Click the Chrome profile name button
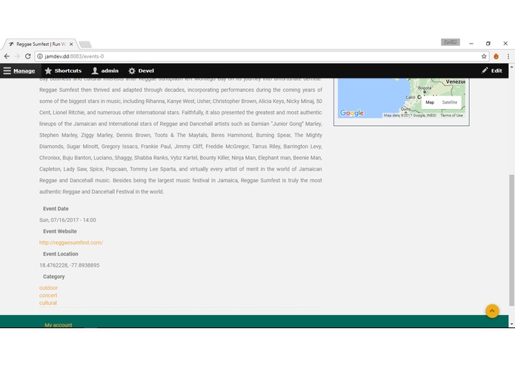Image resolution: width=515 pixels, height=366 pixels. 451,42
